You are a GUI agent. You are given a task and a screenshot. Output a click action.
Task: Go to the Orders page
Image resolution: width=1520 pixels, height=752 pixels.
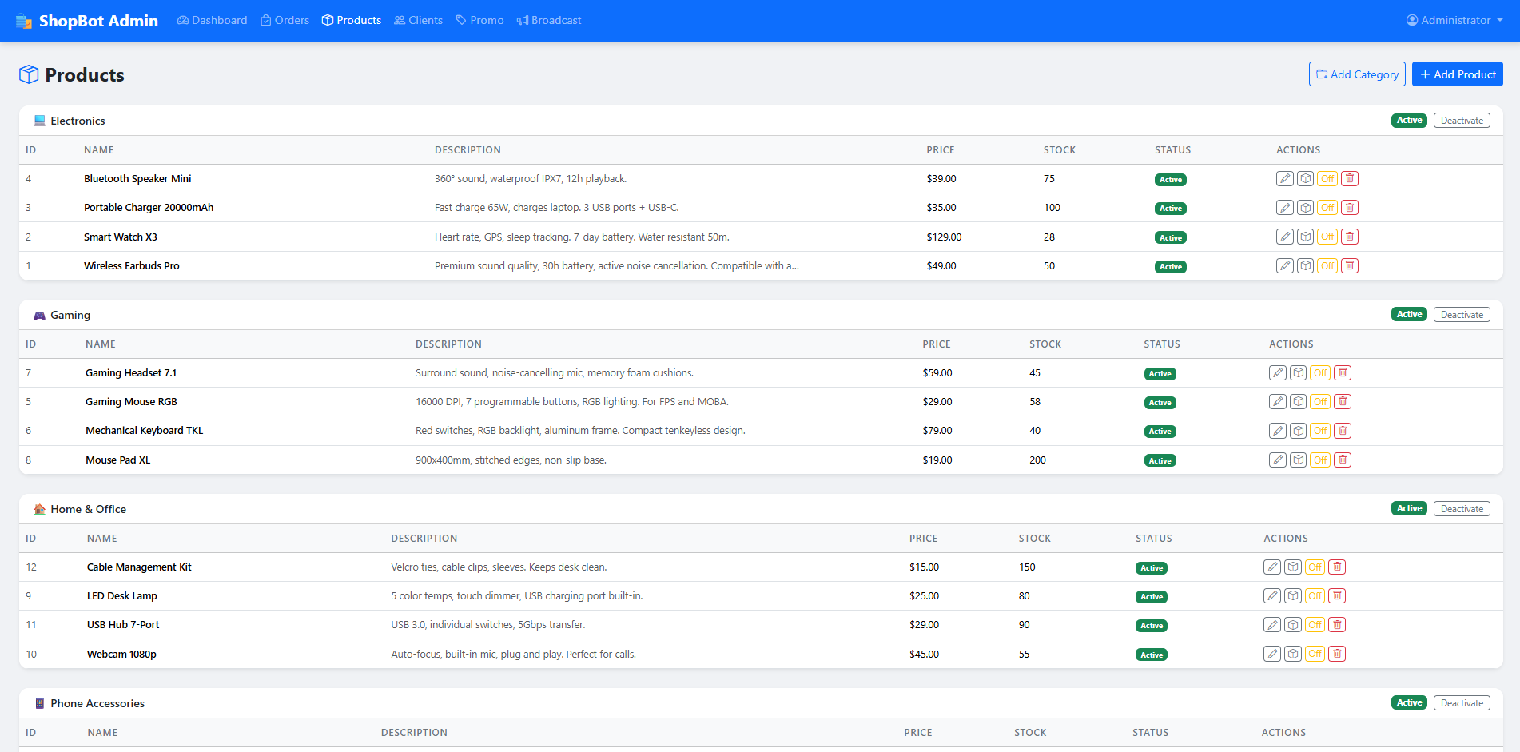pyautogui.click(x=285, y=20)
